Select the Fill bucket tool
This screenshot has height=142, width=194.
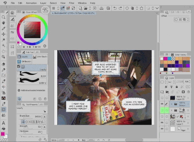[x=3, y=129]
